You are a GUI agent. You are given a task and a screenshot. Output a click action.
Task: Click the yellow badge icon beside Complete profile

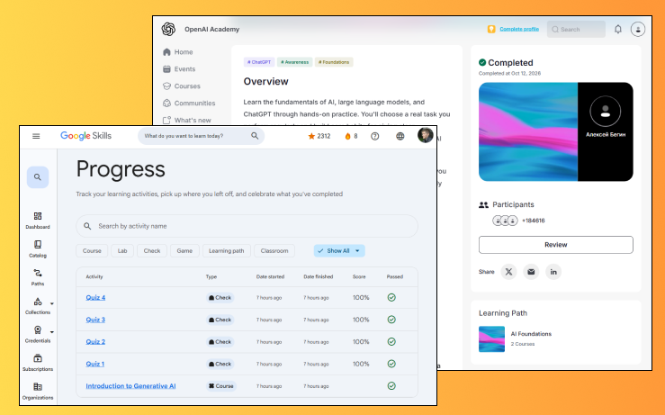click(x=491, y=30)
